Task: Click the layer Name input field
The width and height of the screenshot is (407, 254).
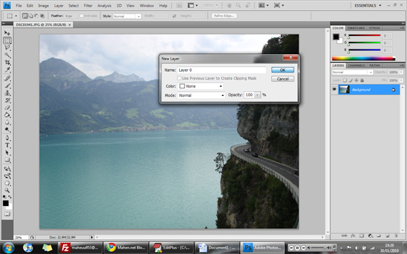Action: 222,70
